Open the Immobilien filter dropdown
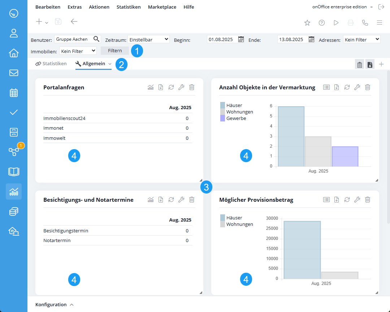Image resolution: width=390 pixels, height=312 pixels. (x=78, y=51)
